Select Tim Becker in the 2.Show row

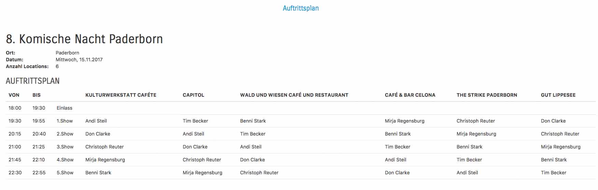pos(253,134)
